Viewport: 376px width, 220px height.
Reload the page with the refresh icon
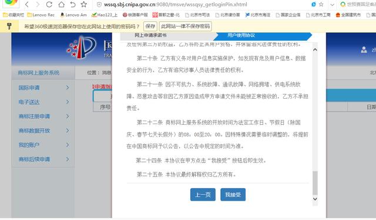point(49,4)
